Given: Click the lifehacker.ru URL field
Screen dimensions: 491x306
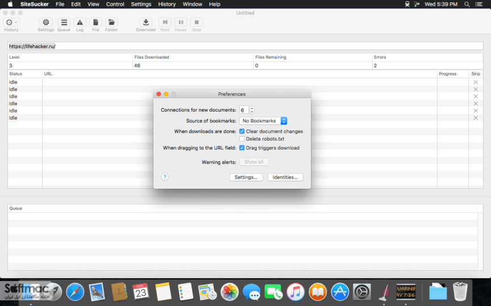Looking at the screenshot, I should [245, 46].
